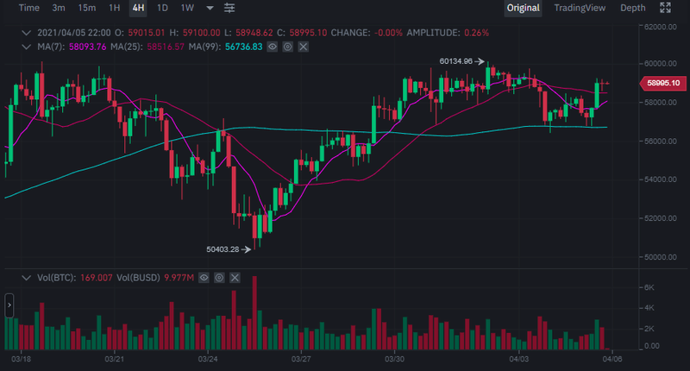Open the more time intervals dropdown

[x=210, y=8]
